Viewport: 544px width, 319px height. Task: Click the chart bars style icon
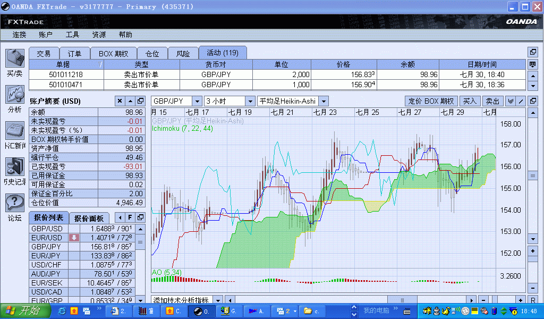click(x=511, y=101)
